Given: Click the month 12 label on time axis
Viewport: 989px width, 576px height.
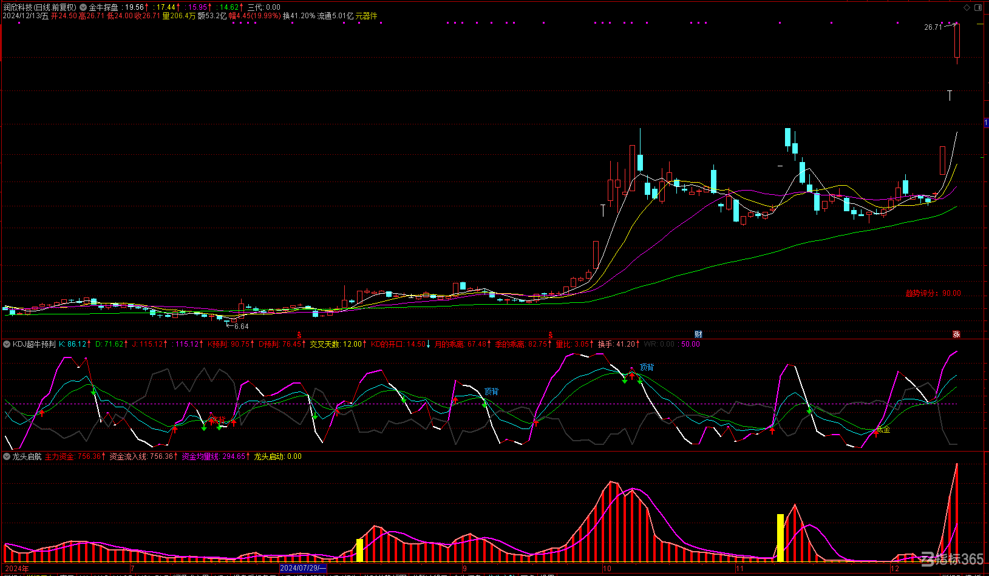Looking at the screenshot, I should pos(894,569).
